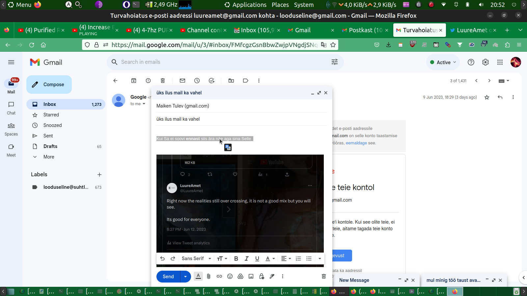Image resolution: width=527 pixels, height=296 pixels.
Task: Attach a file to the draft
Action: (x=209, y=276)
